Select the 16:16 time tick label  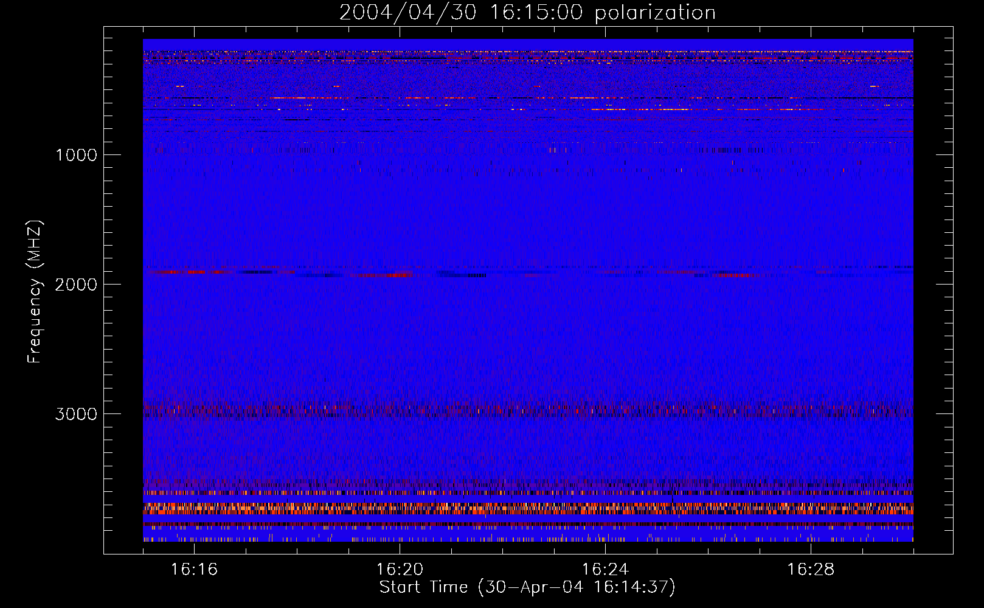click(x=194, y=570)
